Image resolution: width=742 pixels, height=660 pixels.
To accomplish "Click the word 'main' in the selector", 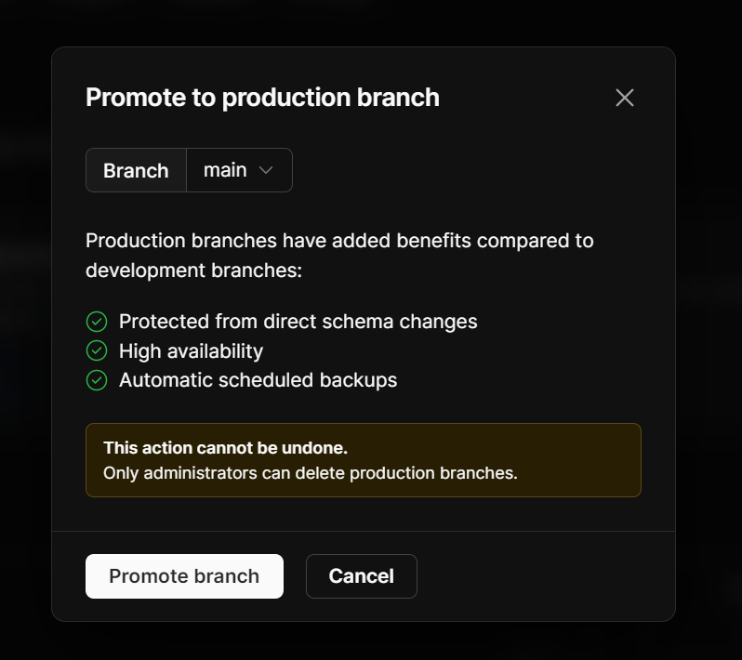I will pyautogui.click(x=225, y=170).
